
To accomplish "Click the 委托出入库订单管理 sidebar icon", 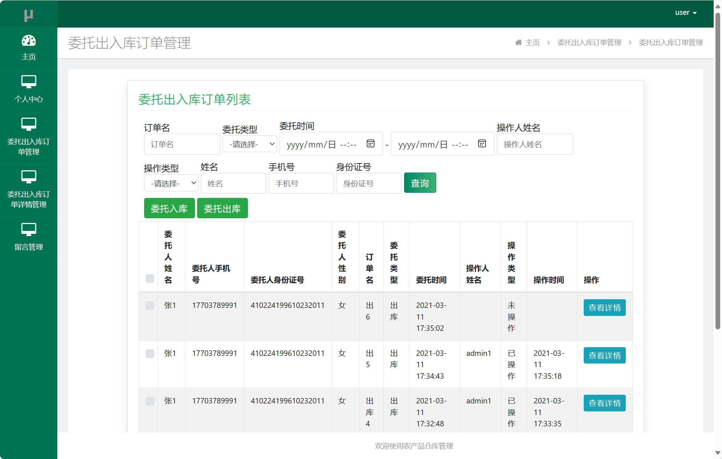I will (29, 125).
